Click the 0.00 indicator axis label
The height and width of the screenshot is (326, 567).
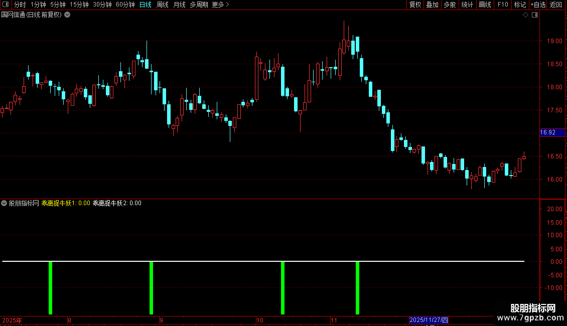pos(556,262)
